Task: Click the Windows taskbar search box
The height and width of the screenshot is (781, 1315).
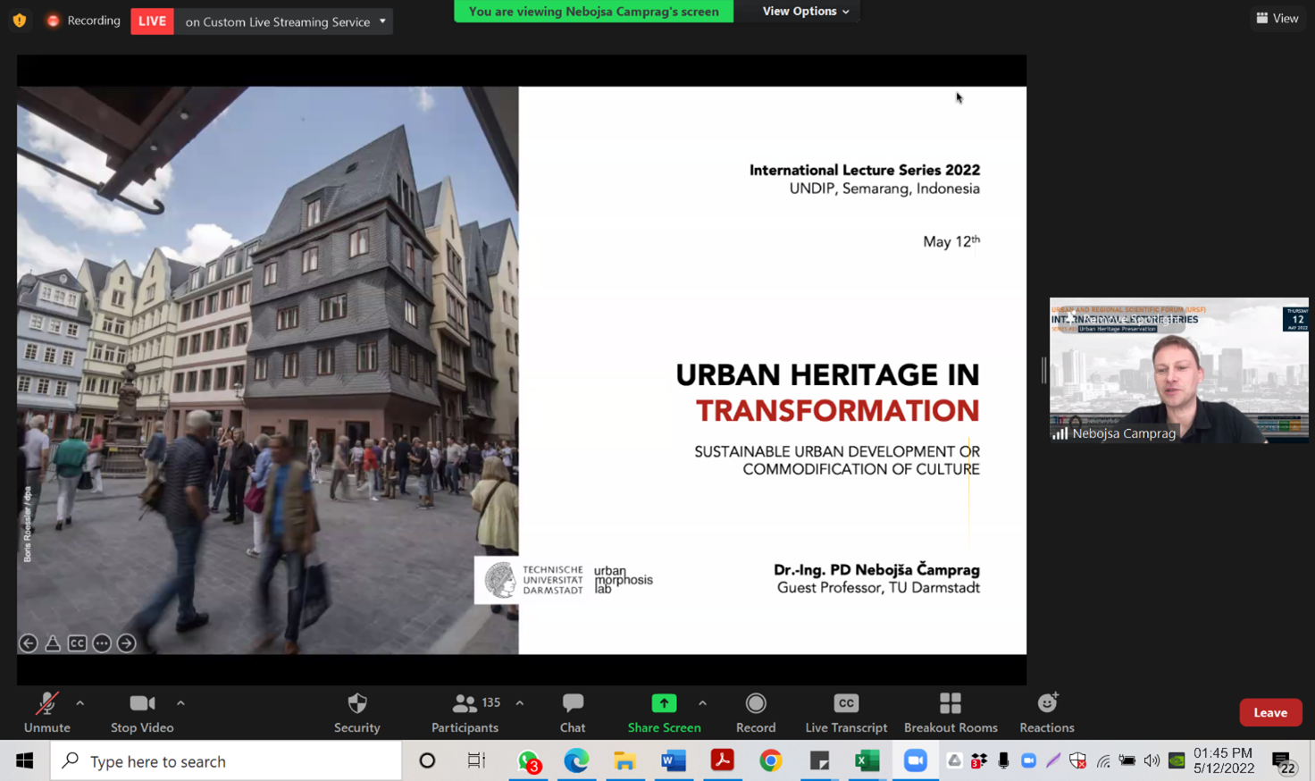Action: 226,761
